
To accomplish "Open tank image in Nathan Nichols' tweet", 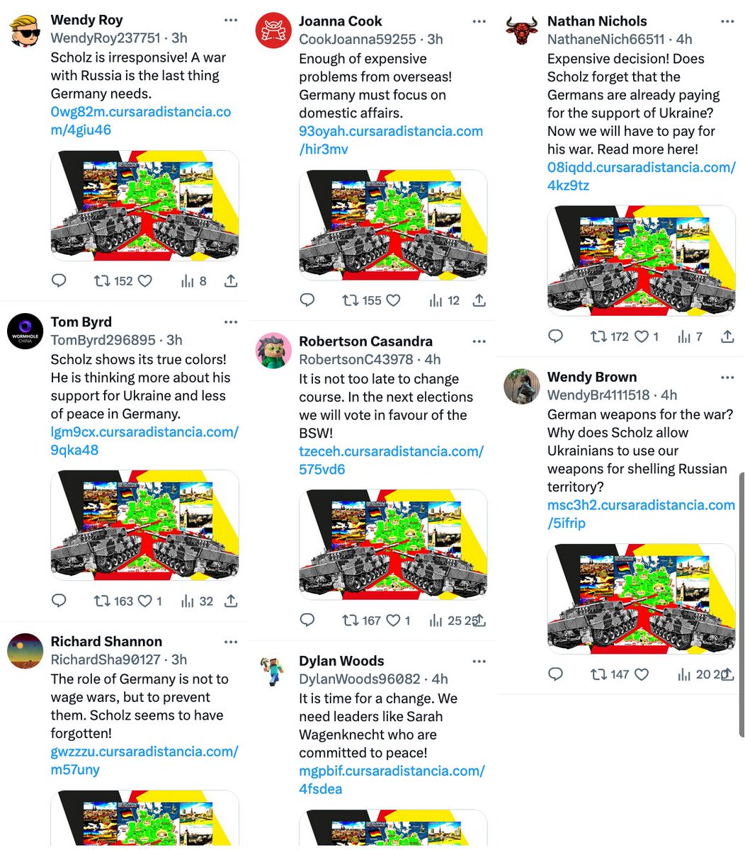I will coord(642,261).
